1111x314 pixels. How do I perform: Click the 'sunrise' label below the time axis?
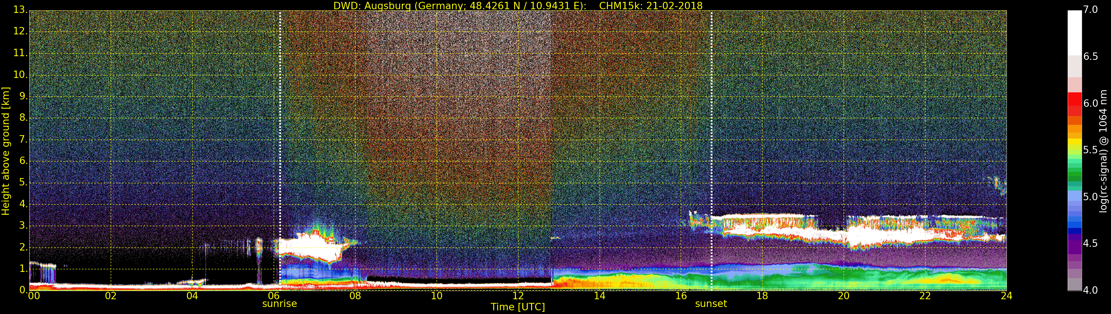pyautogui.click(x=280, y=304)
